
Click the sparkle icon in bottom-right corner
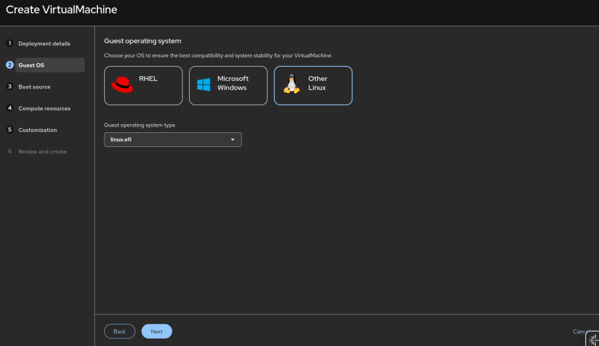click(x=593, y=339)
